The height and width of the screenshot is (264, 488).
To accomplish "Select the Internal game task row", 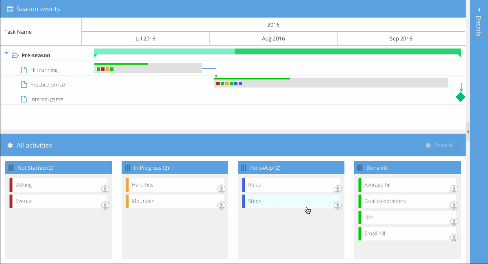I will click(x=46, y=99).
